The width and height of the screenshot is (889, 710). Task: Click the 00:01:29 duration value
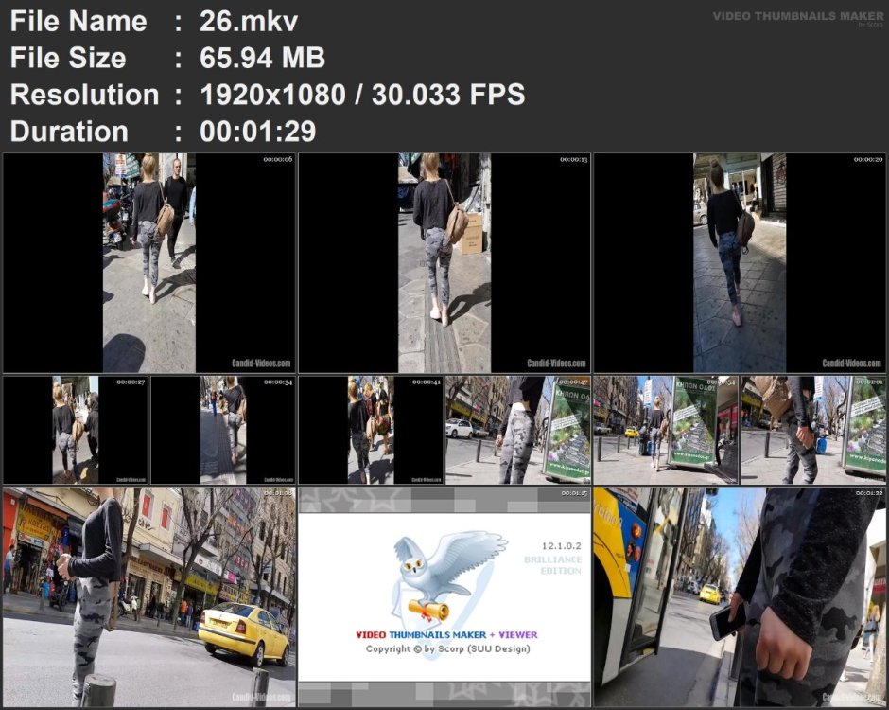(257, 131)
